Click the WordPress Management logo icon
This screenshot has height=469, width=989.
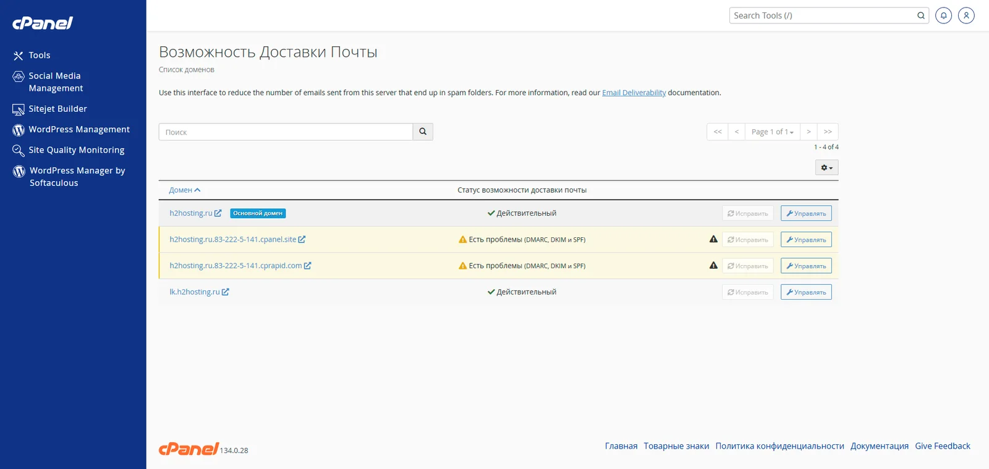click(19, 130)
